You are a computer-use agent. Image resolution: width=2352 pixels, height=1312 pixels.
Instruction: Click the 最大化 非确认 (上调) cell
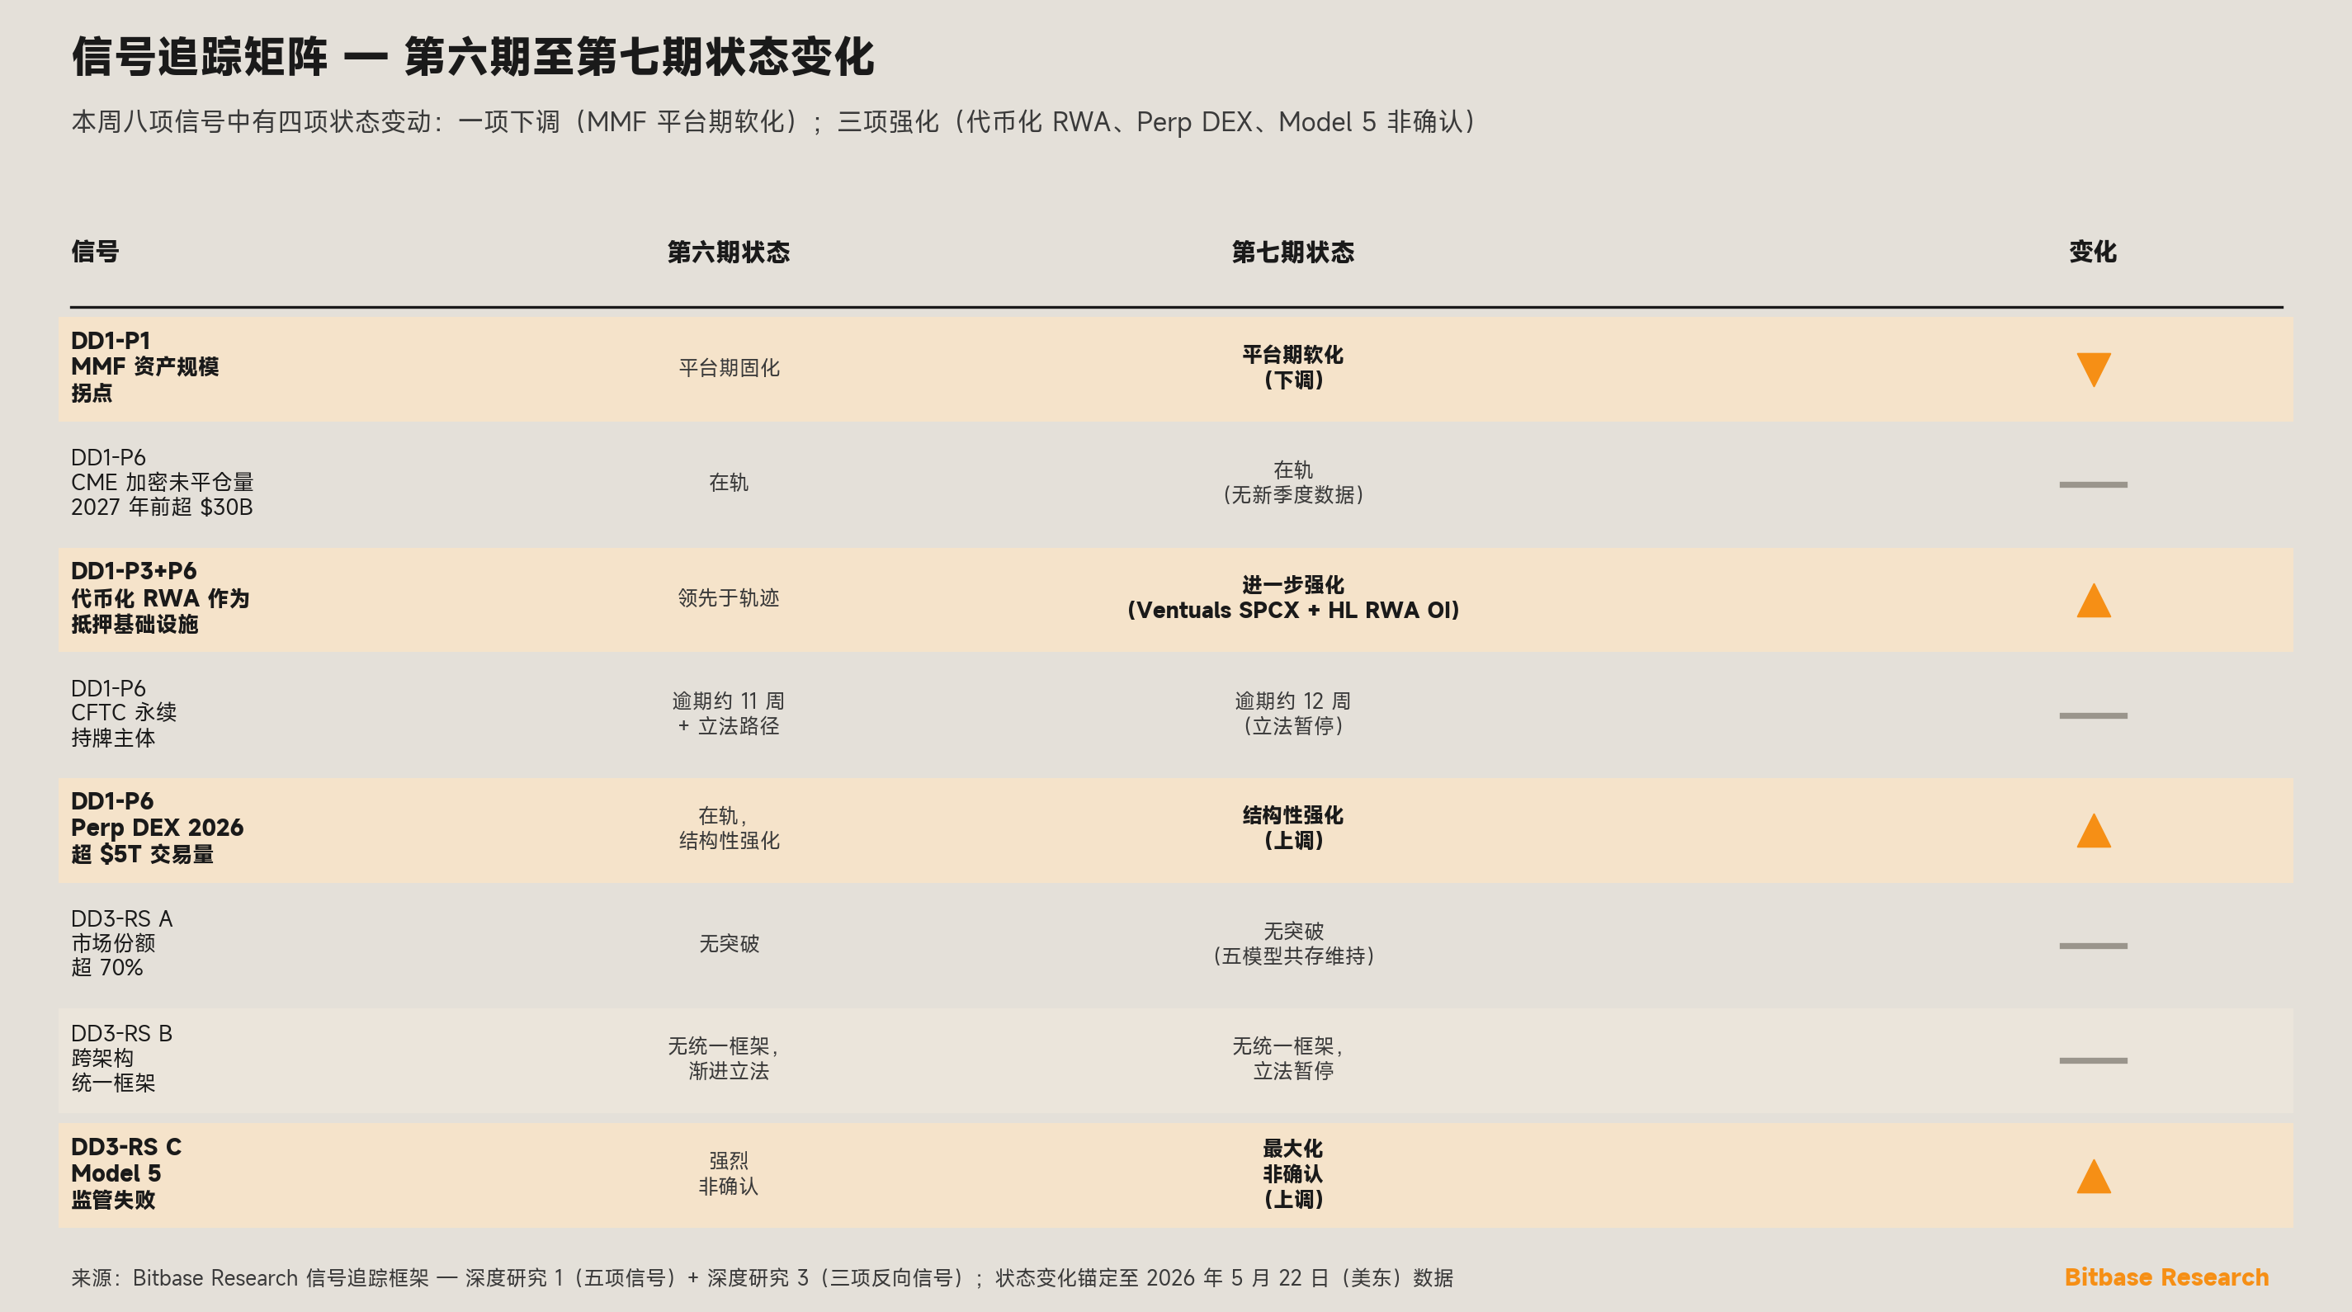pyautogui.click(x=1292, y=1173)
